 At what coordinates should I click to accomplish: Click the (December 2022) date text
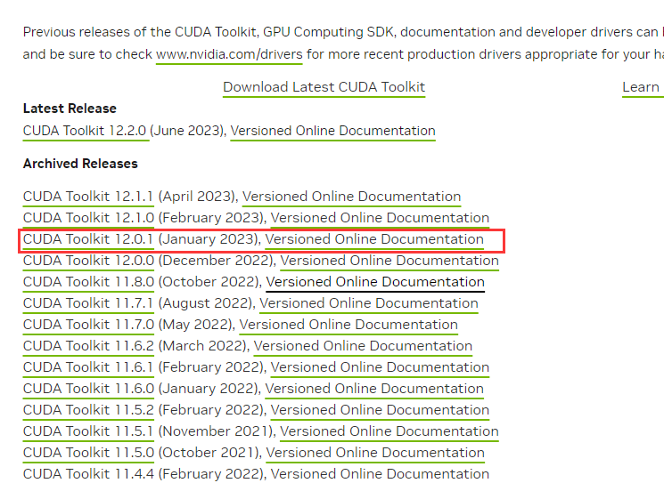pyautogui.click(x=217, y=261)
